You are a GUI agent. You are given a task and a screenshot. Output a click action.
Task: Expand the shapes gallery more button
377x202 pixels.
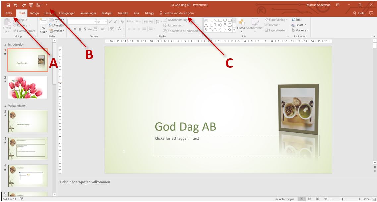(234, 30)
